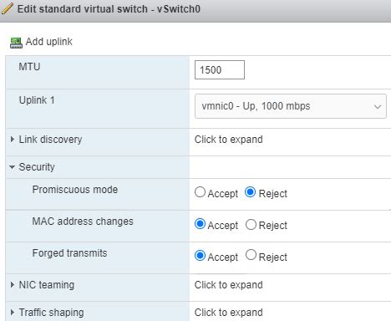Click the Security section label
Screen dimensions: 391x321
click(x=37, y=167)
